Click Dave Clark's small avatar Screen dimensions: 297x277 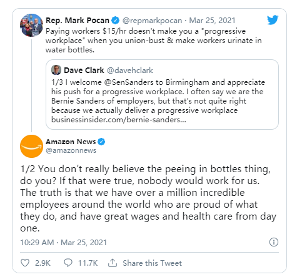(x=56, y=70)
